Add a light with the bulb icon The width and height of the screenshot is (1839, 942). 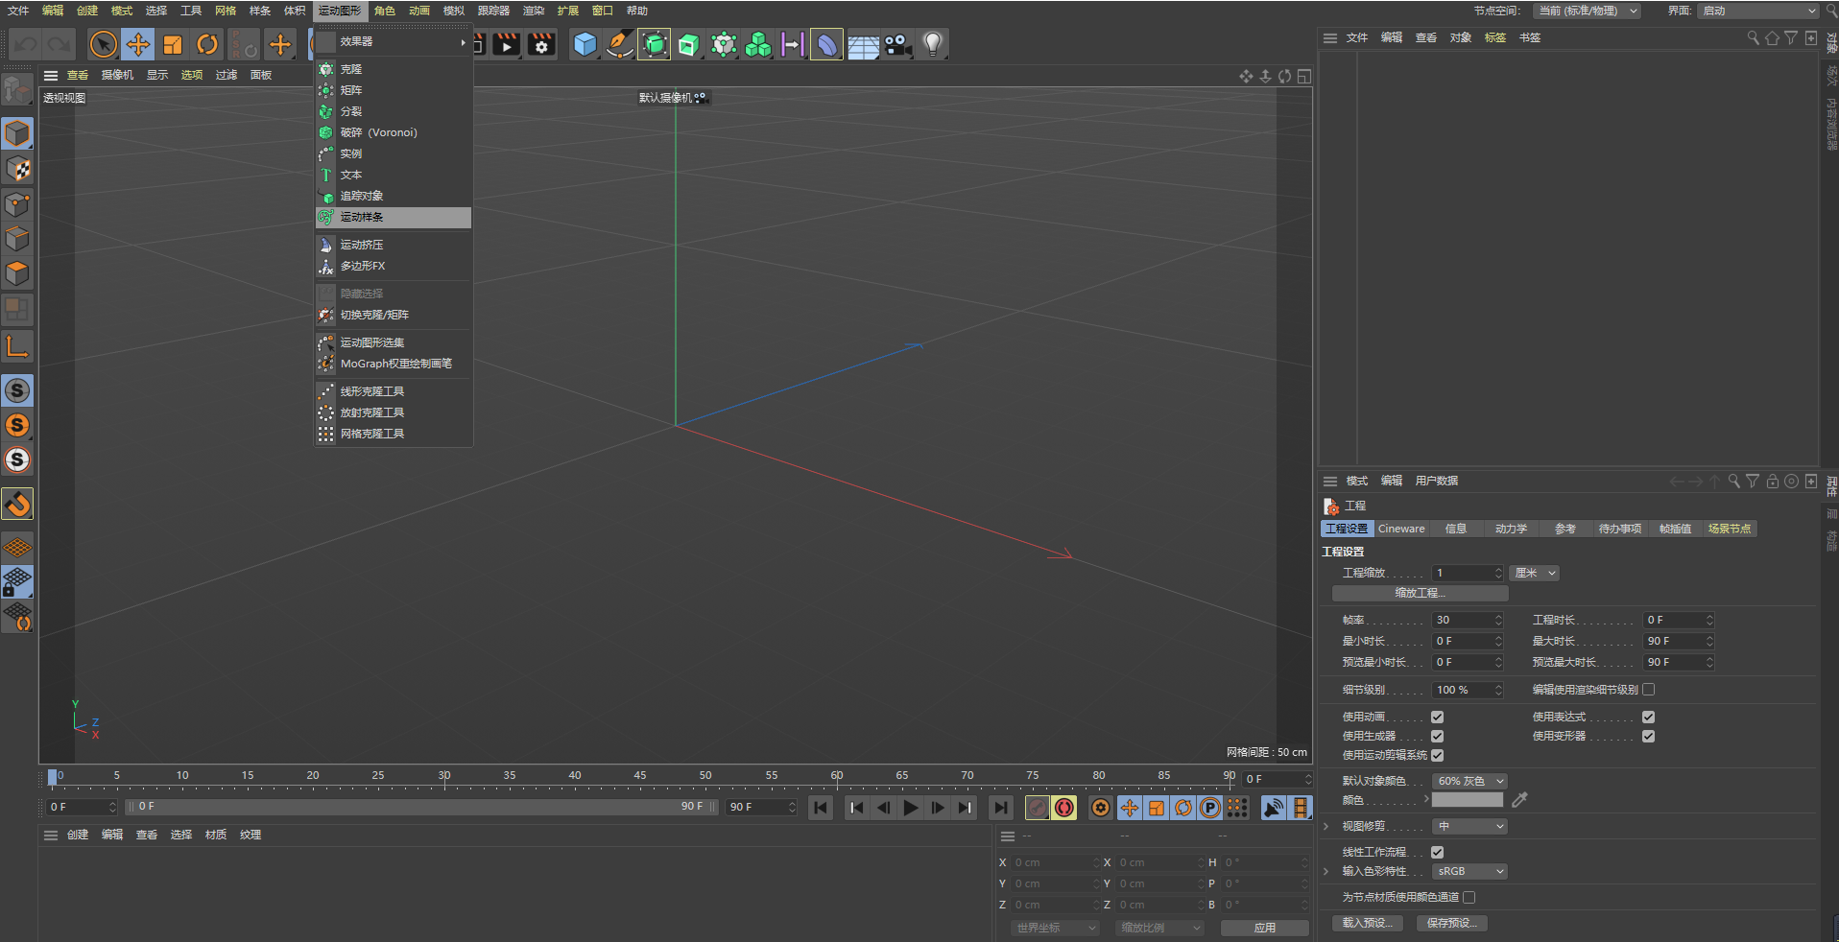[x=933, y=44]
